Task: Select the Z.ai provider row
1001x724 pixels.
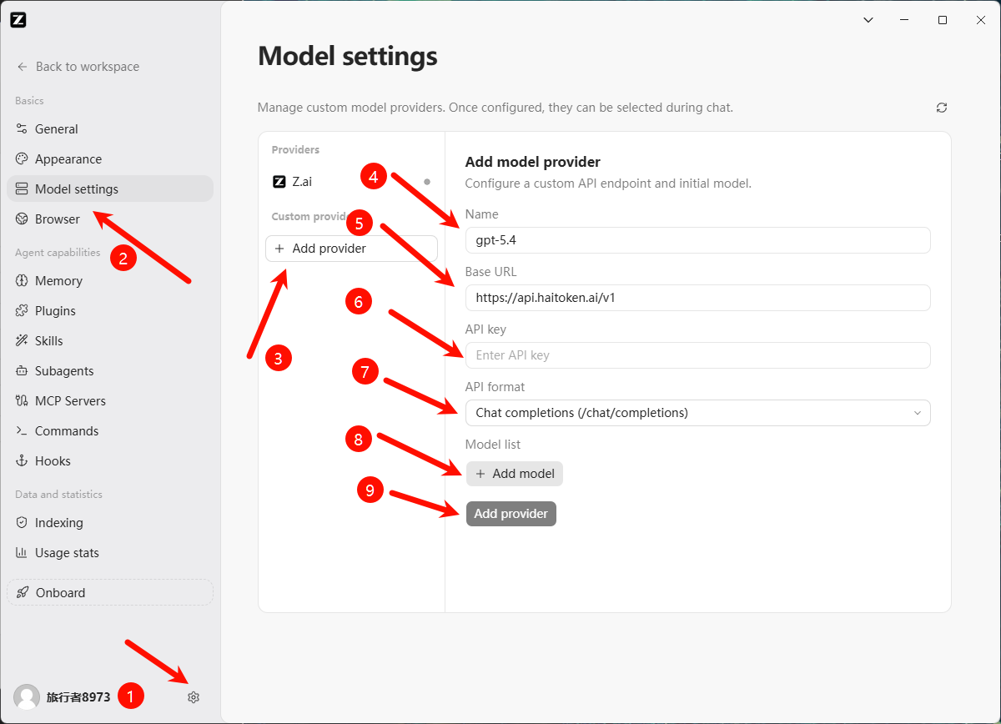Action: tap(351, 181)
